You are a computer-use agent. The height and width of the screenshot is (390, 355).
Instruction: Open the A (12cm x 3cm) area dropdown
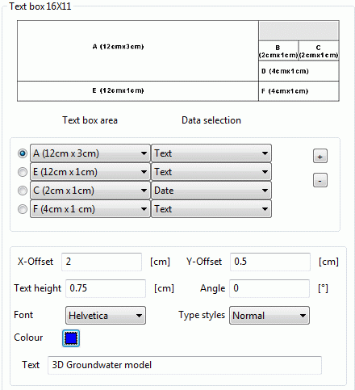(x=90, y=153)
